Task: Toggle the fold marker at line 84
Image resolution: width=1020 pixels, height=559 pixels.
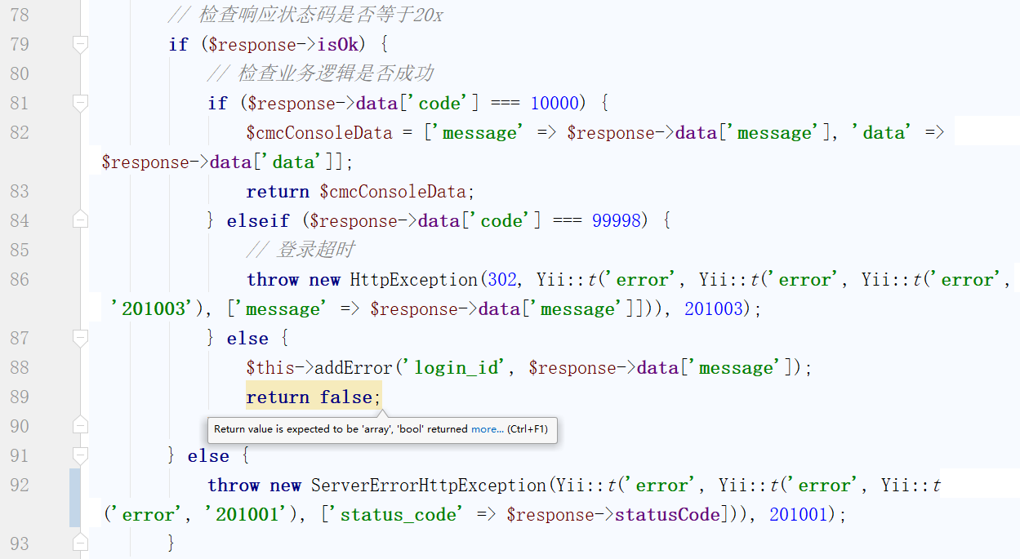Action: click(80, 220)
